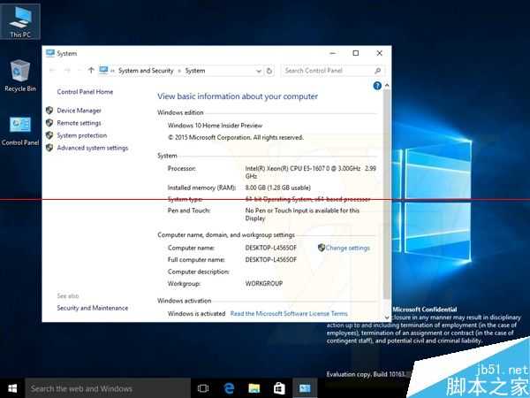Select the Windows 10 Home Insider Preview text

(x=215, y=126)
